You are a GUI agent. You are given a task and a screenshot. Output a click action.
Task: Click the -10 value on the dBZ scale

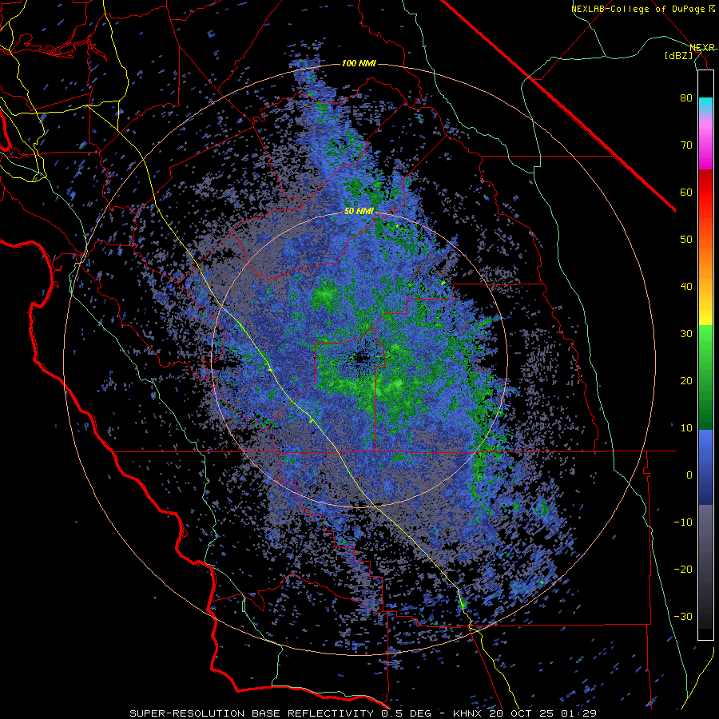click(683, 522)
